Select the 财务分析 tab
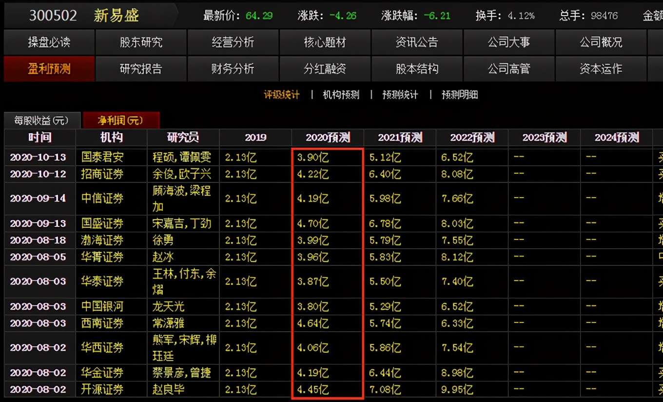Screen dimensions: 663x402 (x=233, y=69)
